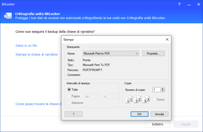Choose Stampa la chiave di ripristino link
Image resolution: width=203 pixels, height=132 pixels.
point(37,55)
